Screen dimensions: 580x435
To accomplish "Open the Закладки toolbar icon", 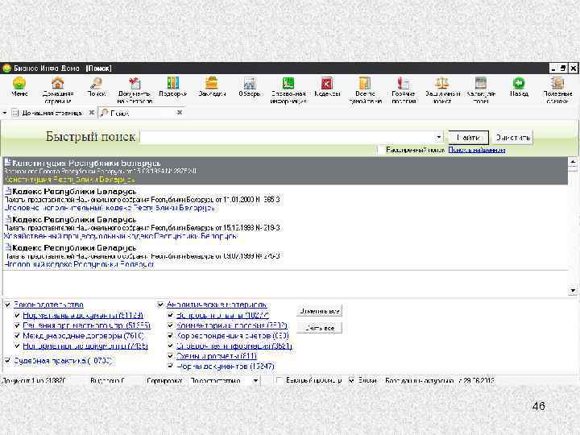I will coord(212,83).
